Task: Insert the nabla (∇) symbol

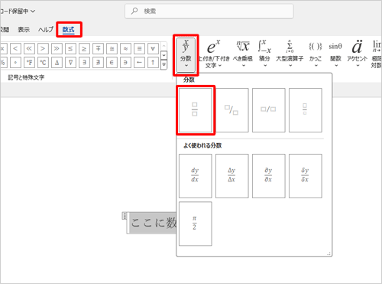Action: (70, 63)
